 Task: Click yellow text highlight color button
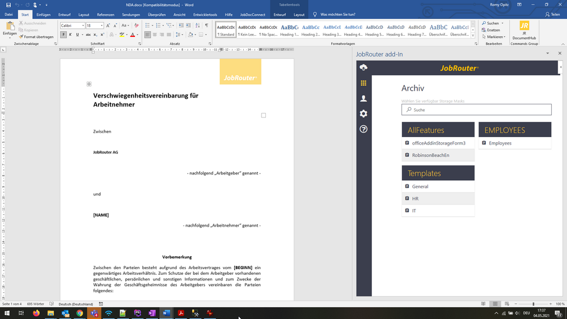[x=122, y=35]
